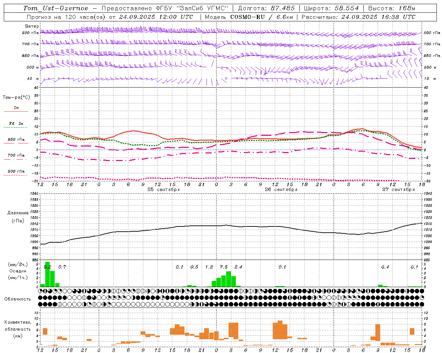Click the '(км)' unit label

pyautogui.click(x=18, y=336)
